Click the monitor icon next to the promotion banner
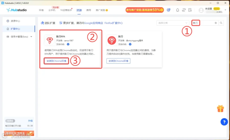Image resolution: width=230 pixels, height=140 pixels. click(169, 10)
